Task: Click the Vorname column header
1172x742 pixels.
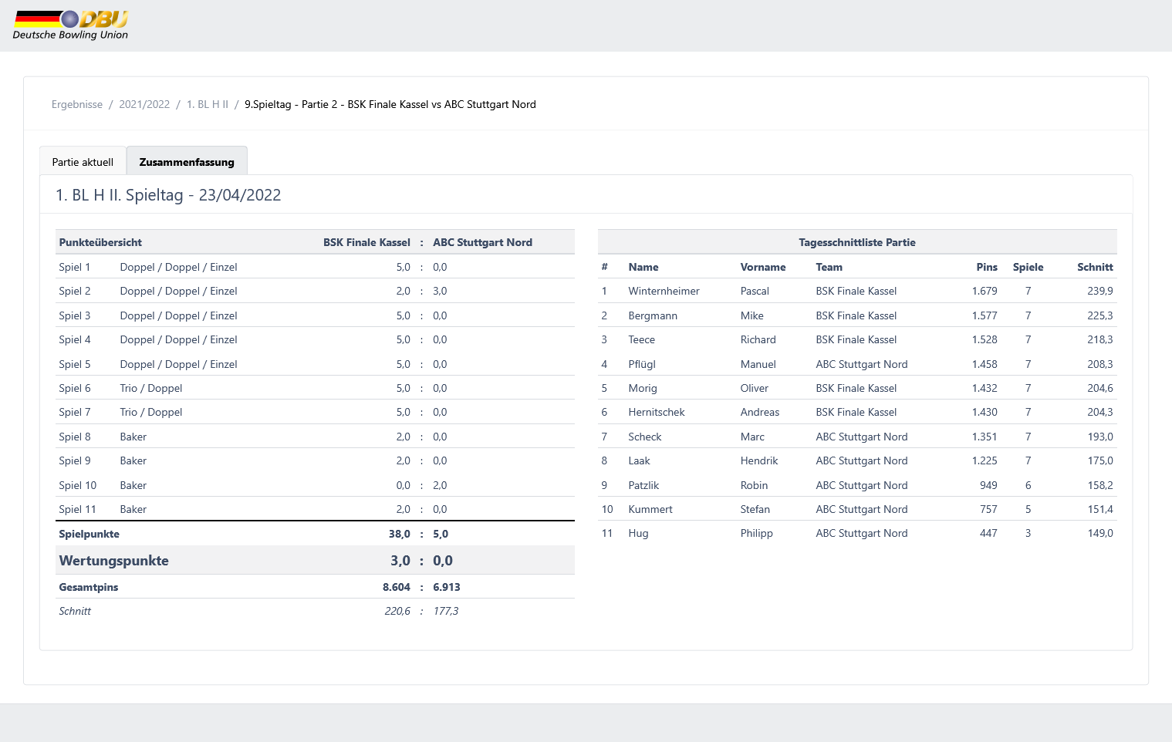Action: (763, 267)
